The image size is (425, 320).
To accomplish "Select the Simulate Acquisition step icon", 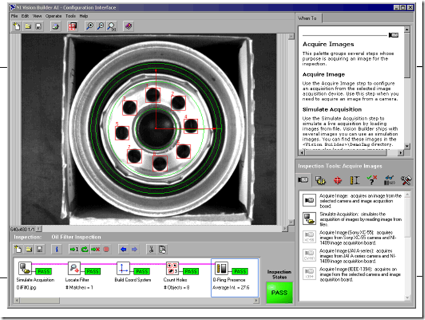I will tap(25, 268).
